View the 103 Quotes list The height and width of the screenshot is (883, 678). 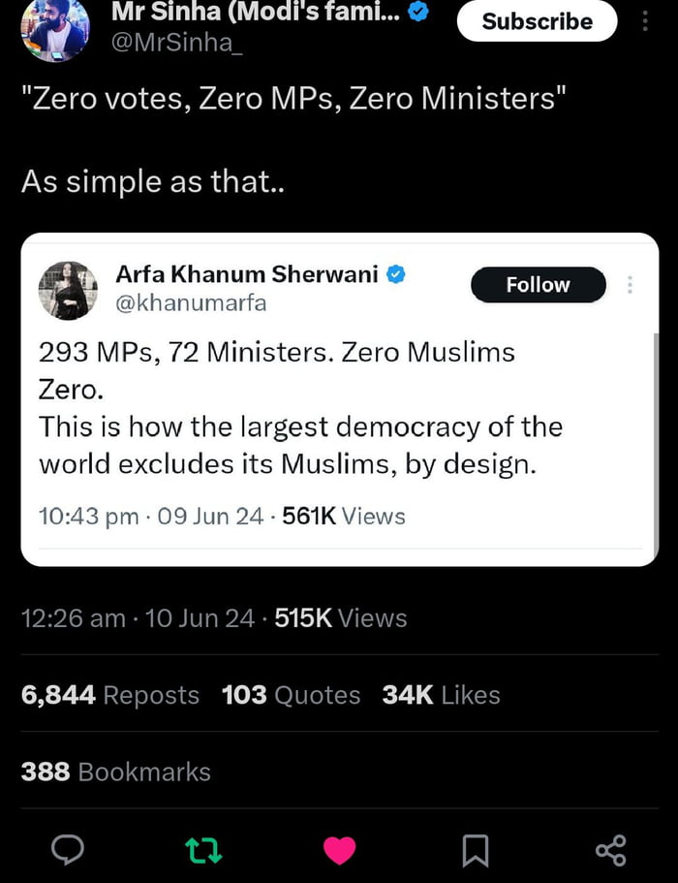tap(291, 694)
